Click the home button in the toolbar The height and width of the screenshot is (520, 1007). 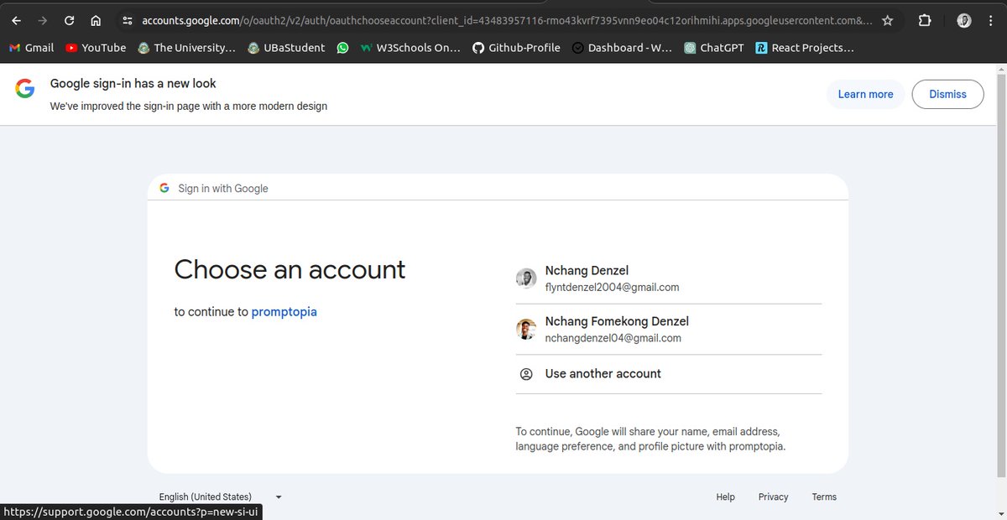96,19
